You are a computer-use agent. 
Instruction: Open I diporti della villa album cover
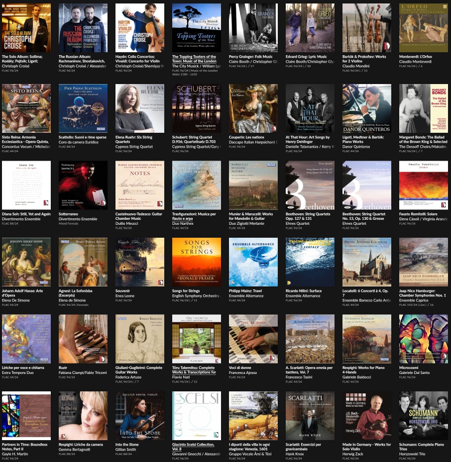click(253, 416)
